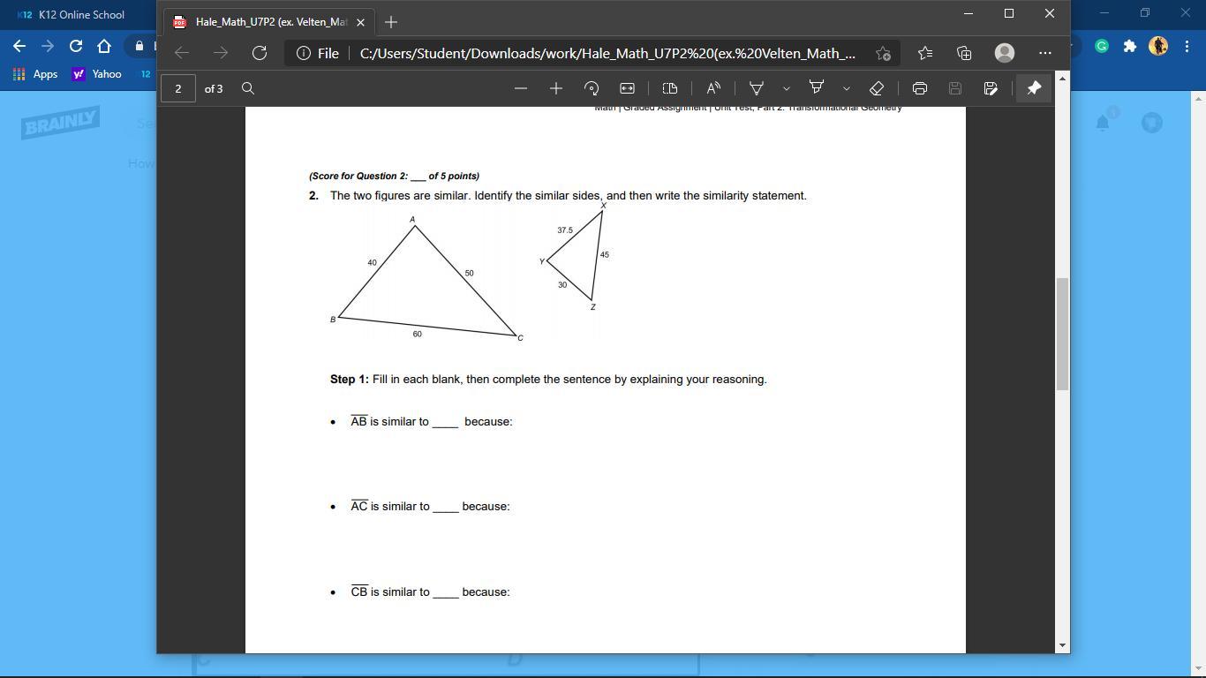The image size is (1206, 678).
Task: Minimize the PDF viewer window
Action: click(969, 13)
